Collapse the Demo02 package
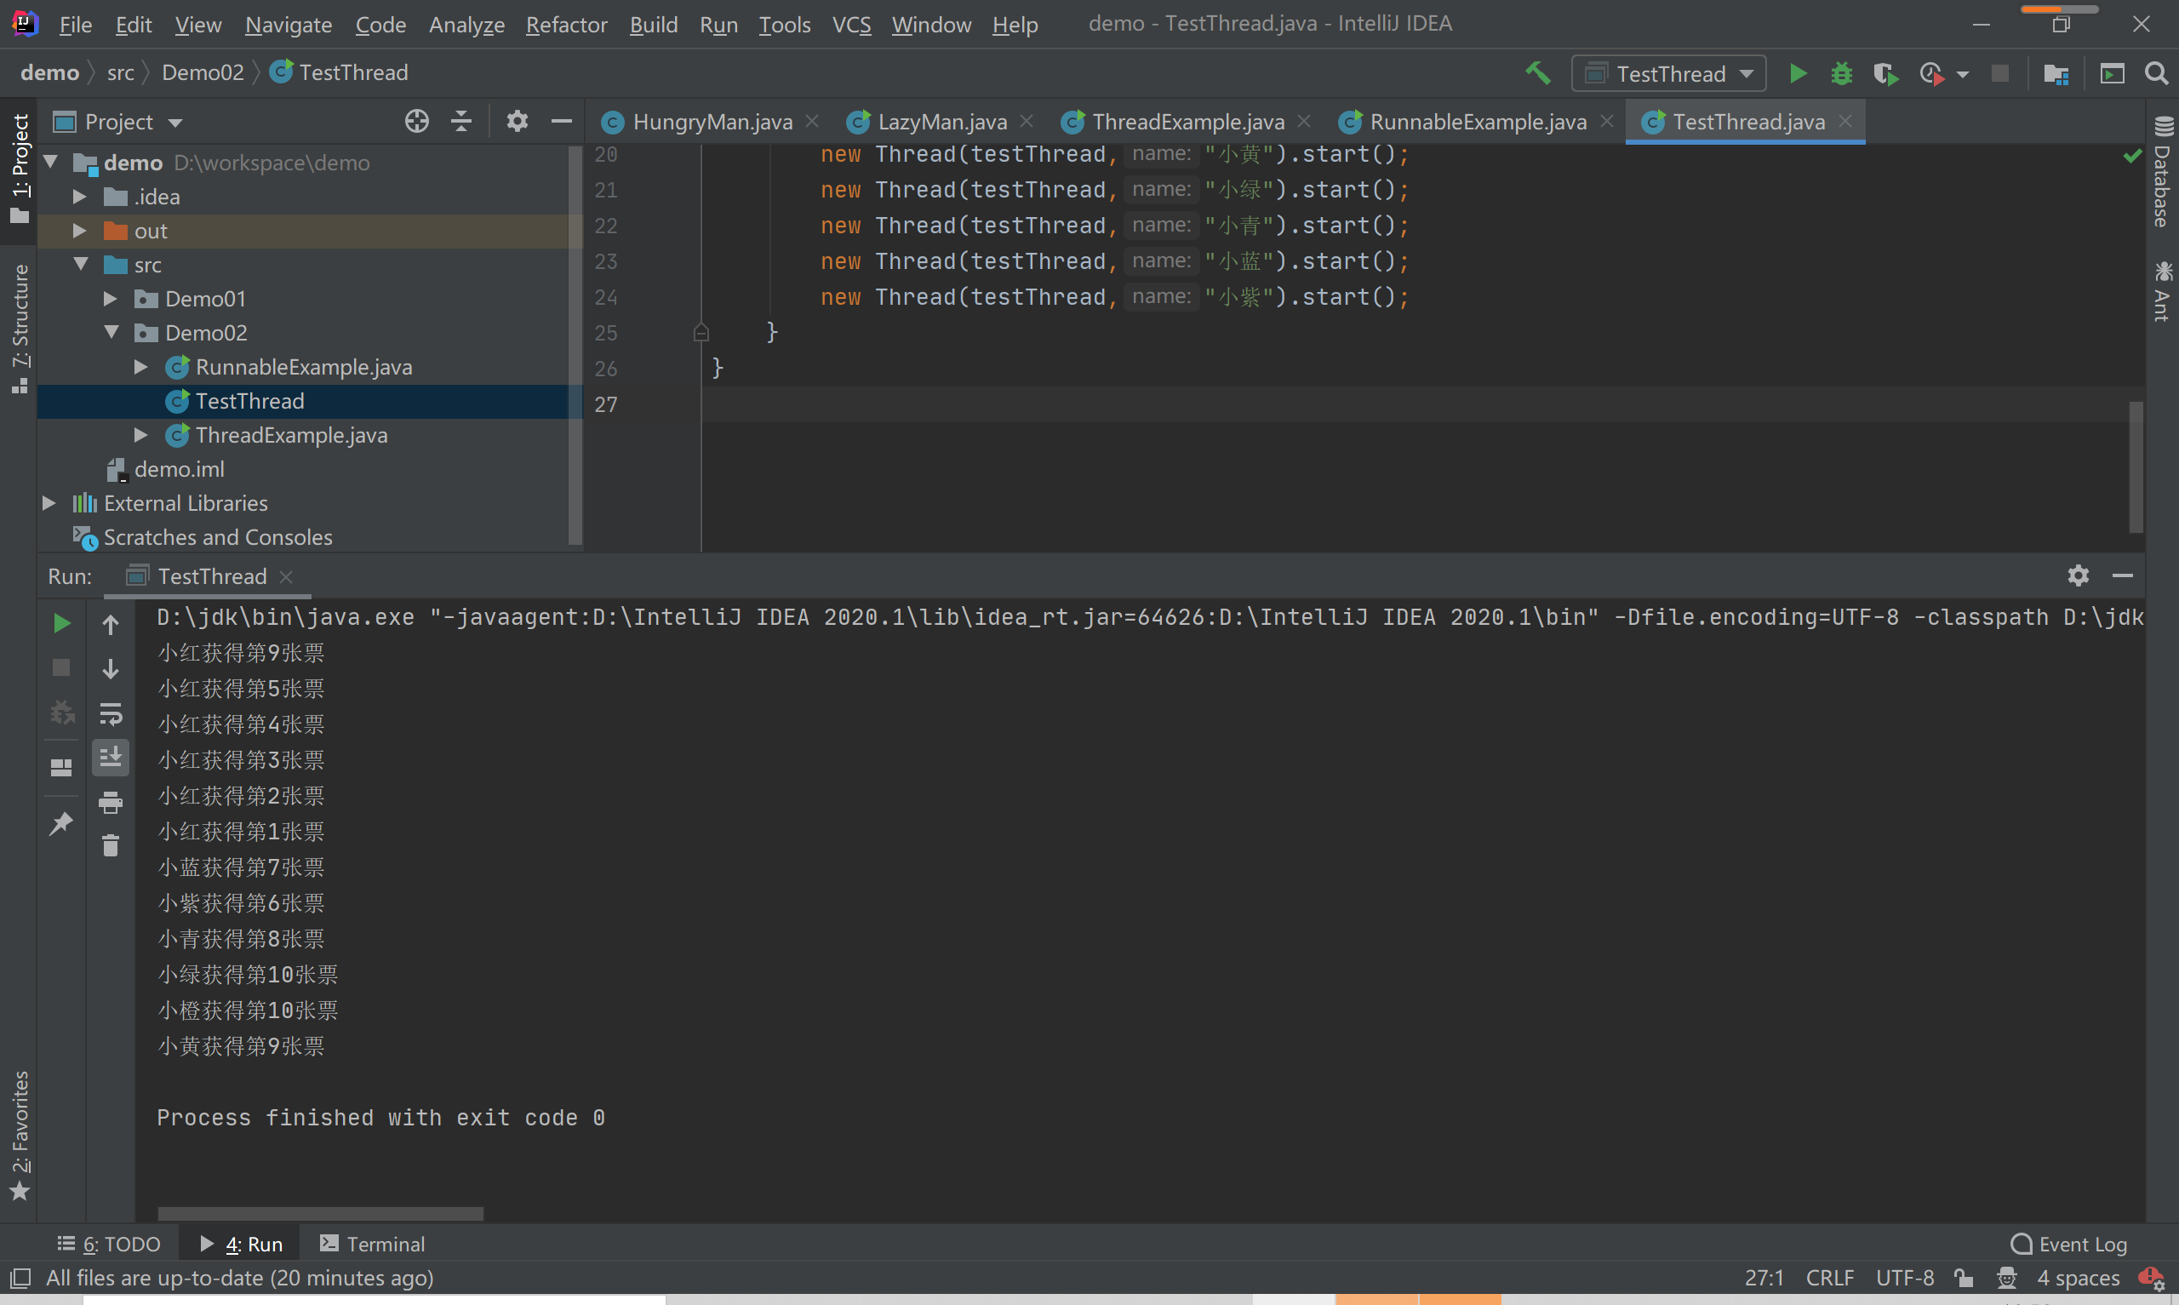Viewport: 2179px width, 1305px height. point(112,332)
